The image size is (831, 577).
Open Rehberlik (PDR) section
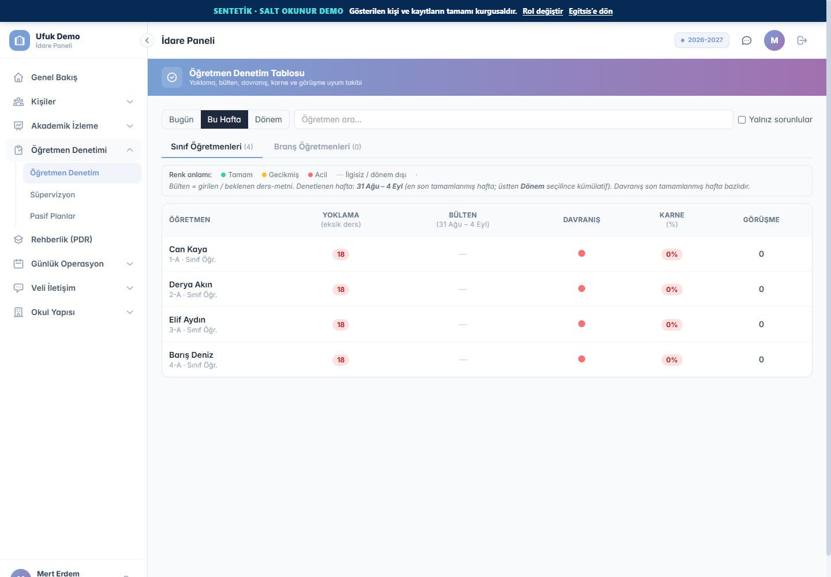tap(73, 239)
